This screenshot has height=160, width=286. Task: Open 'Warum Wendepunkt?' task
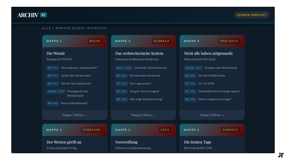coord(74,103)
